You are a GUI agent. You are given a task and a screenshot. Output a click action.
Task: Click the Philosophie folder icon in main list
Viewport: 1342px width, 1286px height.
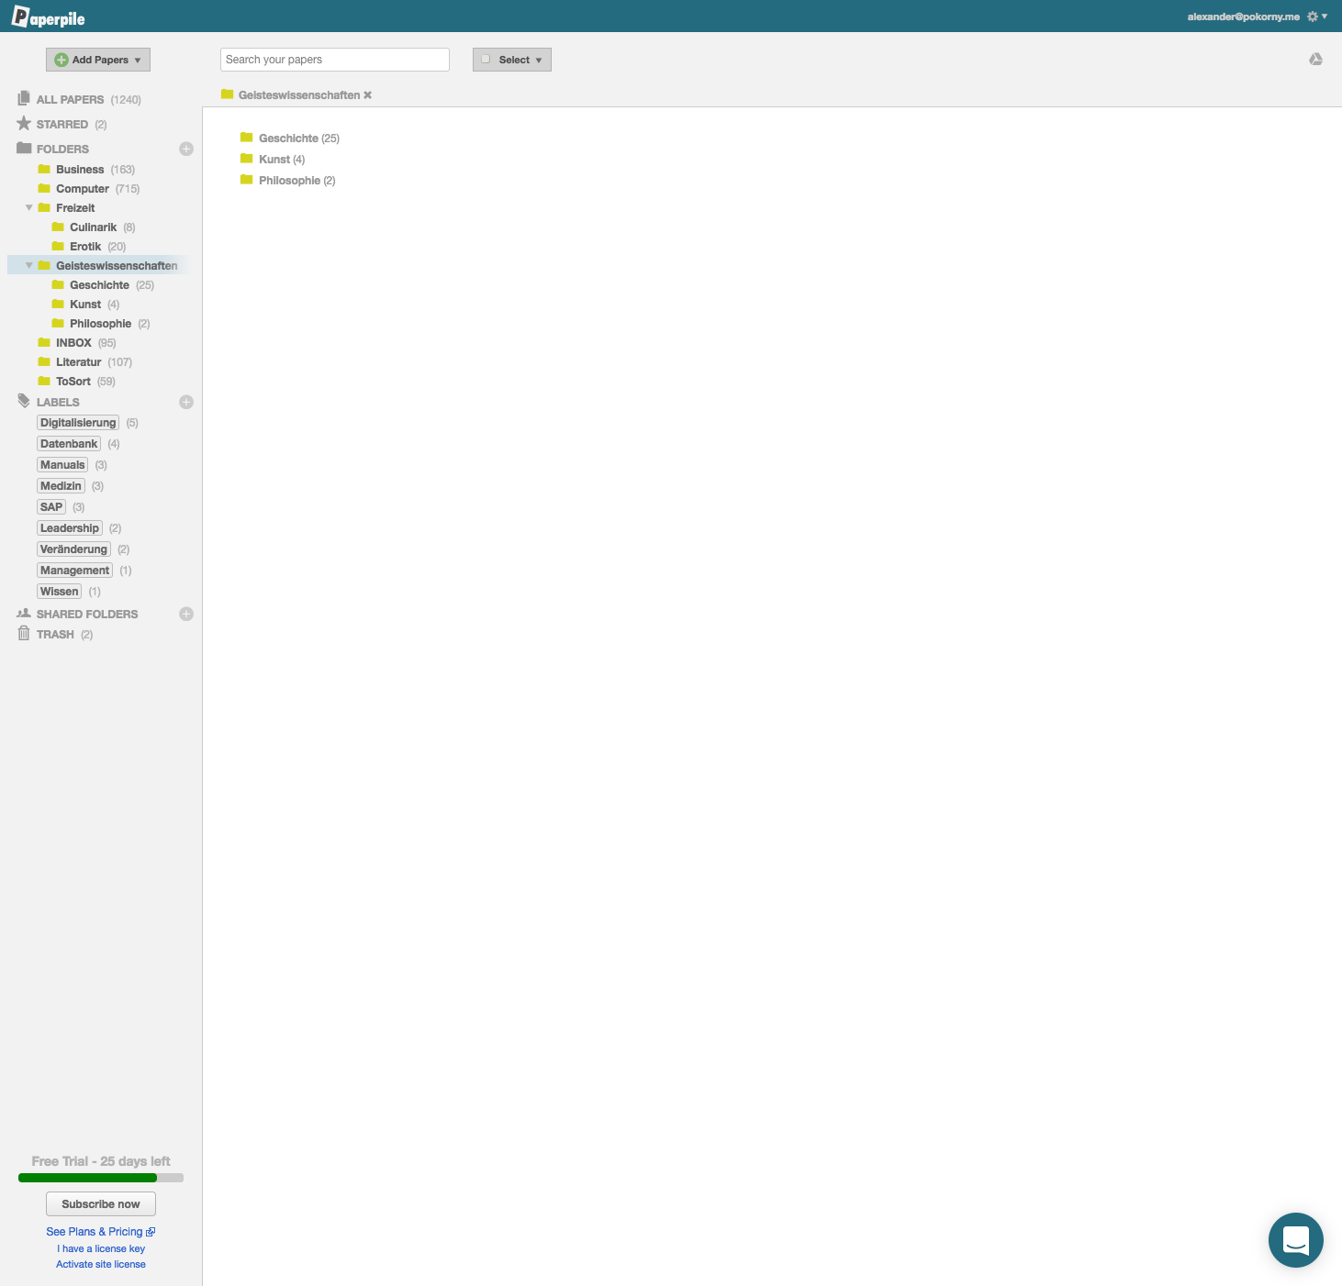(246, 180)
